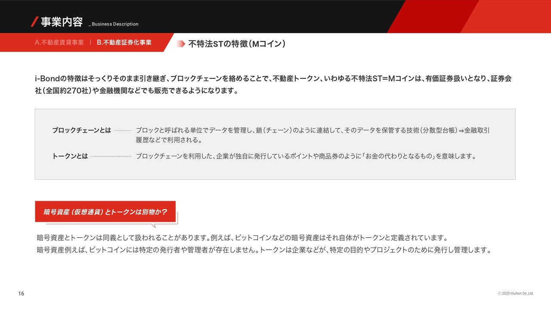551x310 pixels.
Task: Click the dotted leader after ブロックチェーンとは
Action: [123, 130]
